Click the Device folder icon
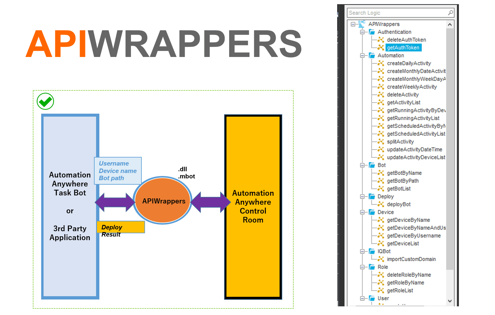The image size is (495, 315). [x=372, y=212]
